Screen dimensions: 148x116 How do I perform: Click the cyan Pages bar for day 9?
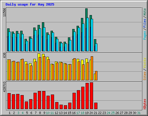point(44,39)
